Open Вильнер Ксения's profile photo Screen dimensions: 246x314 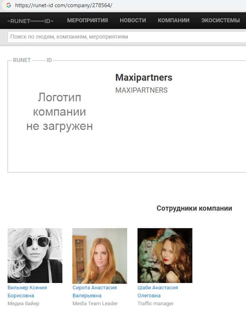tap(35, 256)
